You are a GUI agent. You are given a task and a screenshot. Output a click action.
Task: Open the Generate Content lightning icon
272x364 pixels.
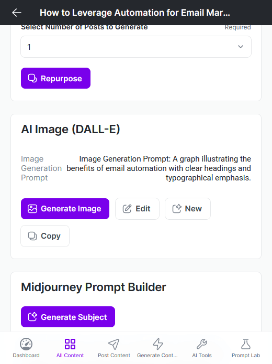158,344
